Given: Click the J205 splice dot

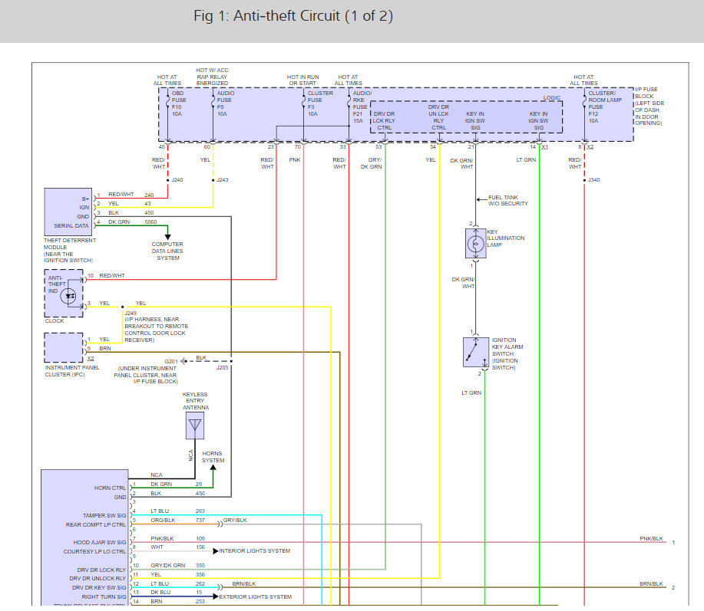Looking at the screenshot, I should coord(231,361).
